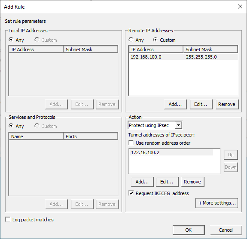Close the Add Rule window

[x=240, y=6]
